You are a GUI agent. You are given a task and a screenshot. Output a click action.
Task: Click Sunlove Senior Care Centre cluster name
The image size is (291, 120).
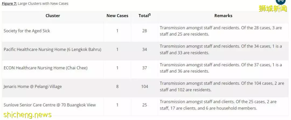pos(50,105)
